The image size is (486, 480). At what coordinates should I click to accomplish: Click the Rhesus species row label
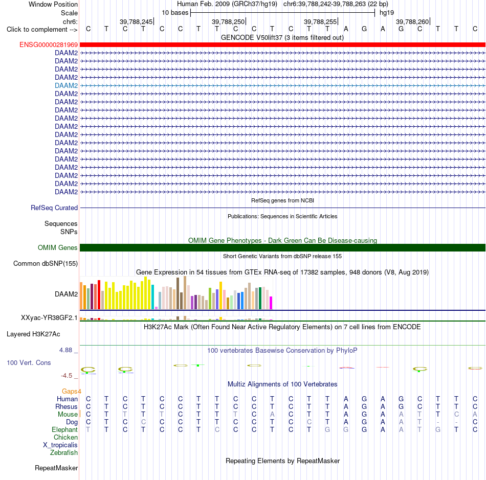click(67, 406)
